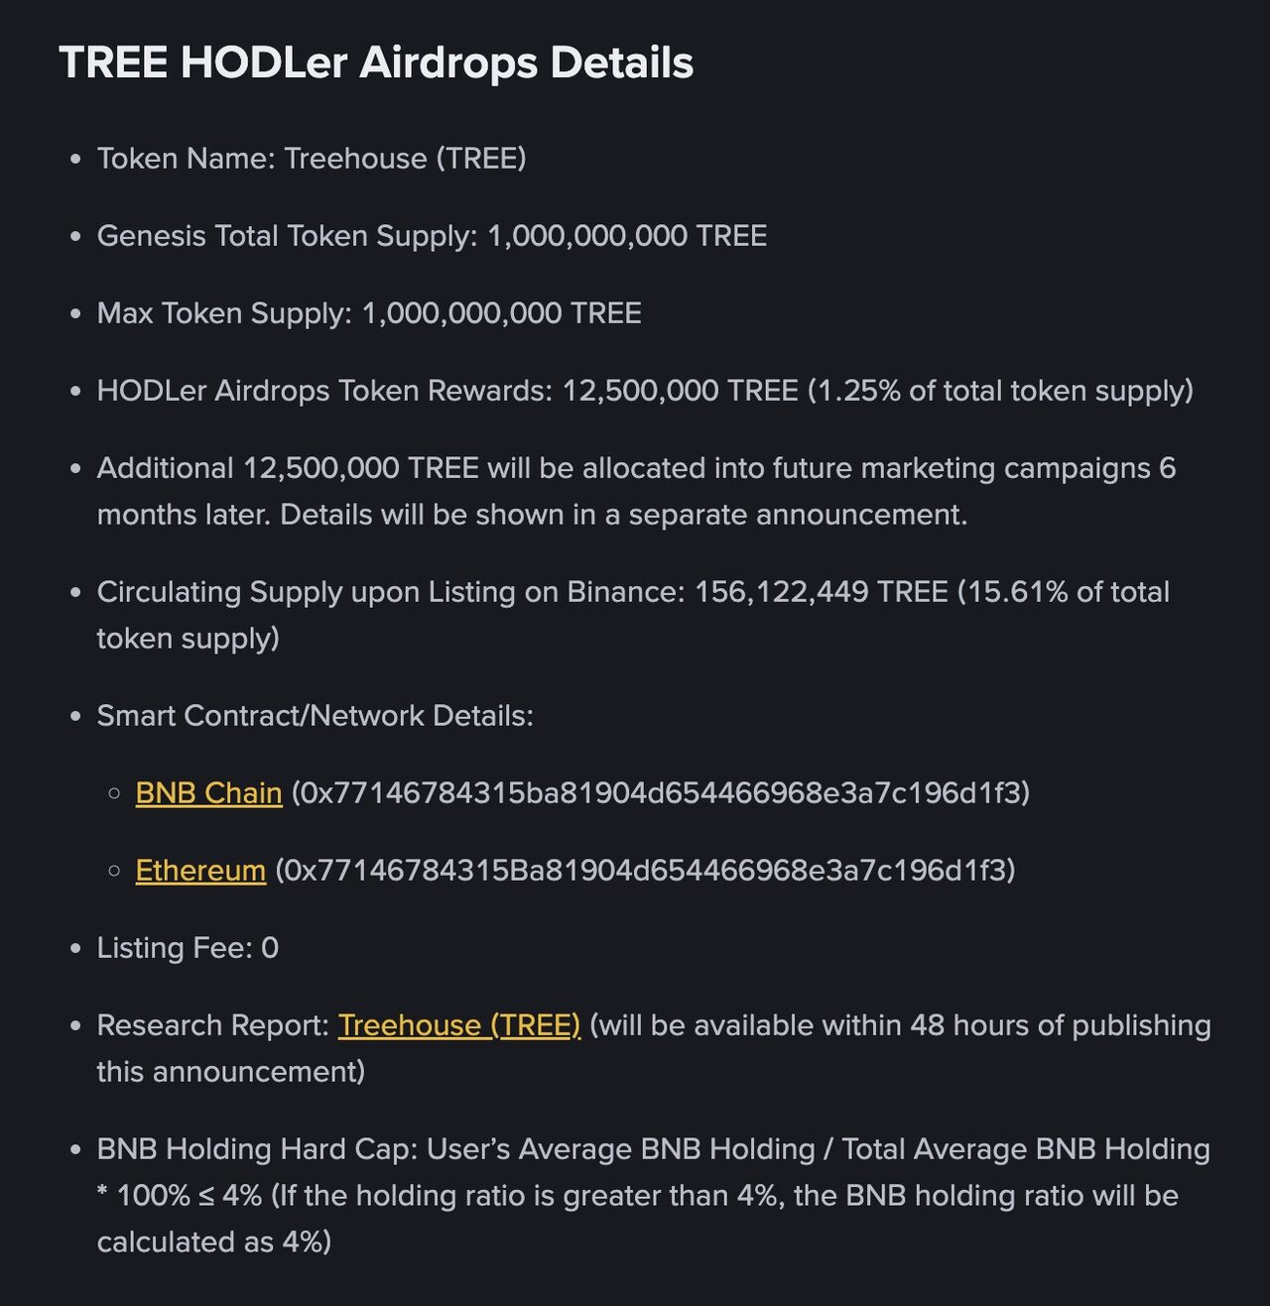This screenshot has height=1306, width=1270.
Task: Open the Ethereum contract link
Action: [200, 871]
